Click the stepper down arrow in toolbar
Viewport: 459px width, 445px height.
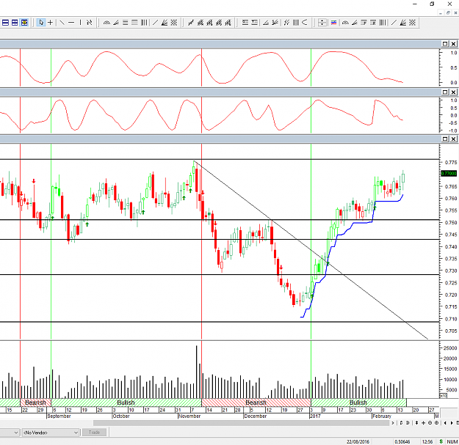(322, 24)
